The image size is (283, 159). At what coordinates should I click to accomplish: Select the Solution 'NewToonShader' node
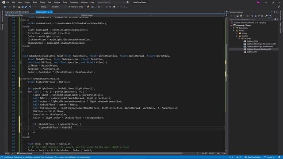click(250, 23)
